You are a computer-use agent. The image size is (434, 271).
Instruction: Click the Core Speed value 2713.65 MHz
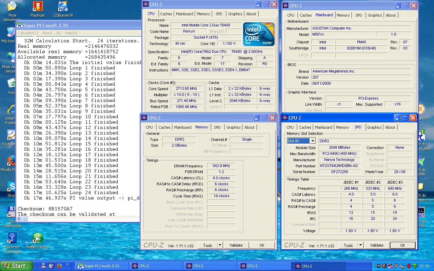tap(186, 89)
